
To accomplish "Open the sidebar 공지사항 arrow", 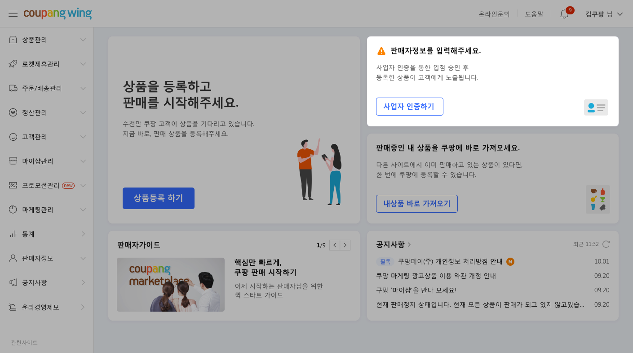I will click(x=83, y=282).
